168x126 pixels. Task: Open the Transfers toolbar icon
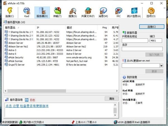pyautogui.click(x=57, y=11)
